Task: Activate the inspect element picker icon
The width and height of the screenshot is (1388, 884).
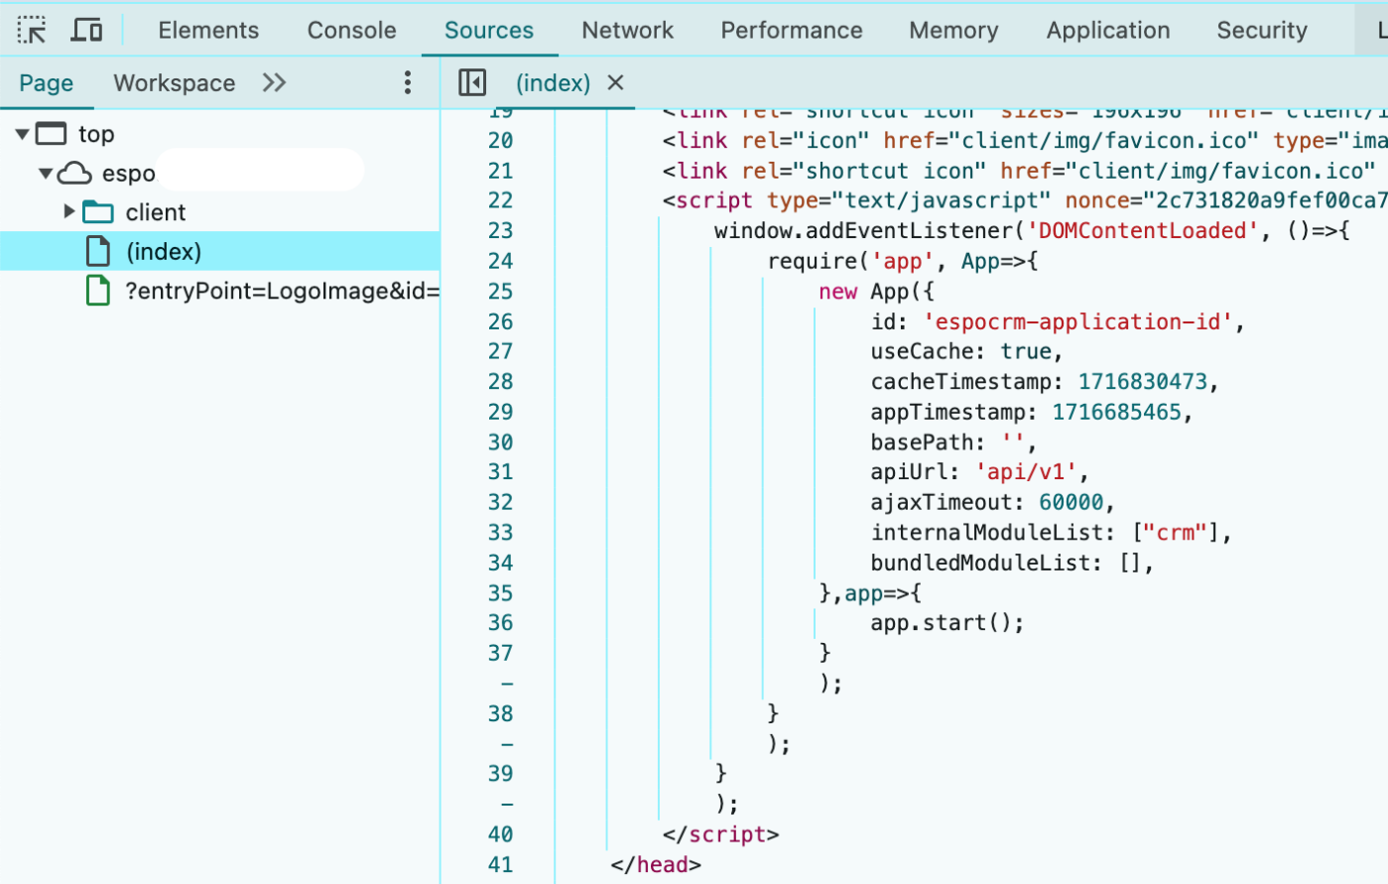Action: point(32,30)
